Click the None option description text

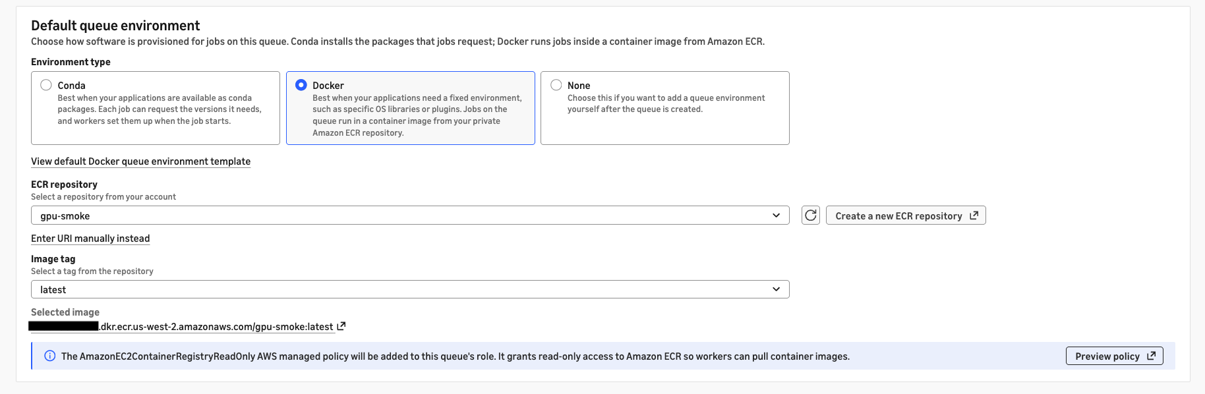pyautogui.click(x=666, y=103)
